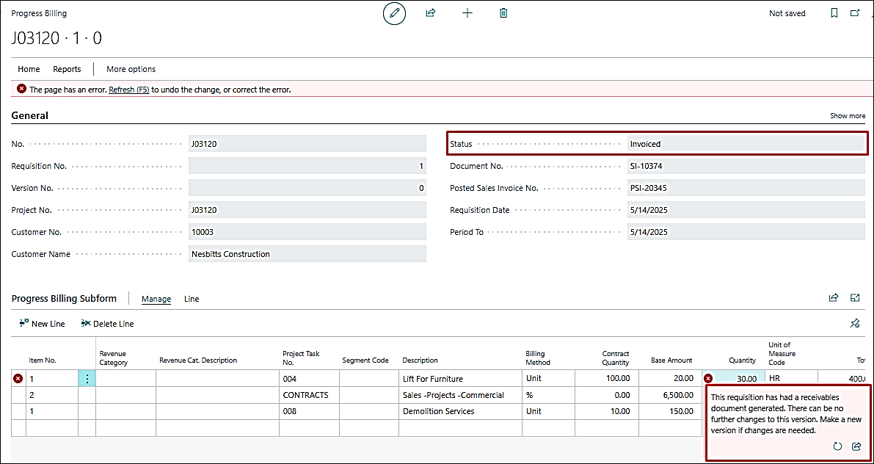The height and width of the screenshot is (464, 874).
Task: Click the 'Sales -Projects -Commercial' description cell
Action: [x=460, y=396]
